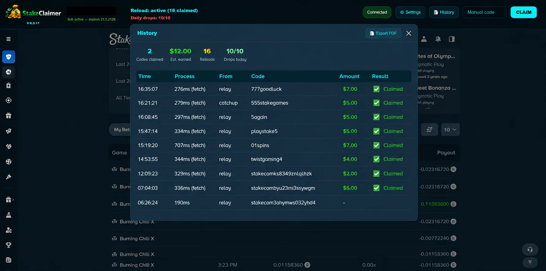Toggle the side panel icon
Viewport: 546px width, 271px height.
click(452, 39)
